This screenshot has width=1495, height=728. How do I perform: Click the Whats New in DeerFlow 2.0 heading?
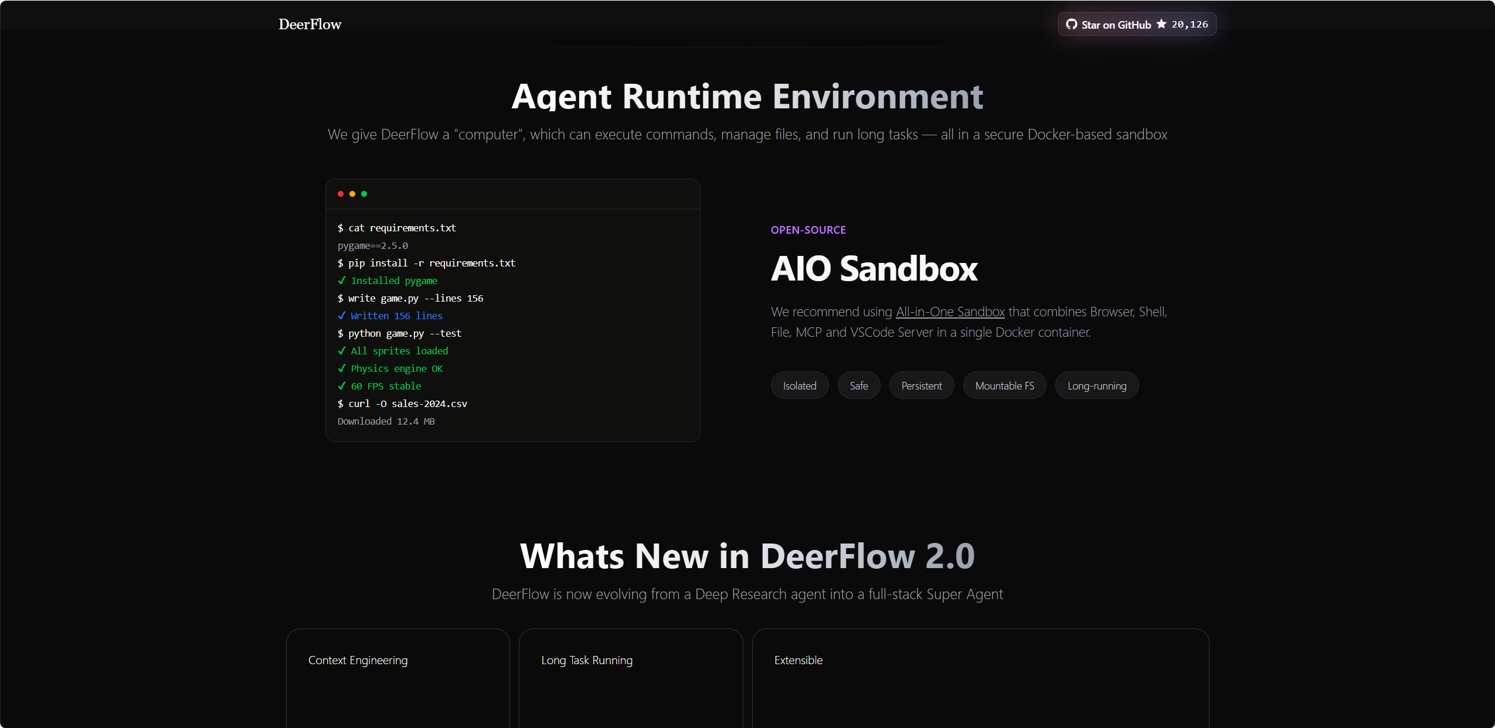point(747,555)
